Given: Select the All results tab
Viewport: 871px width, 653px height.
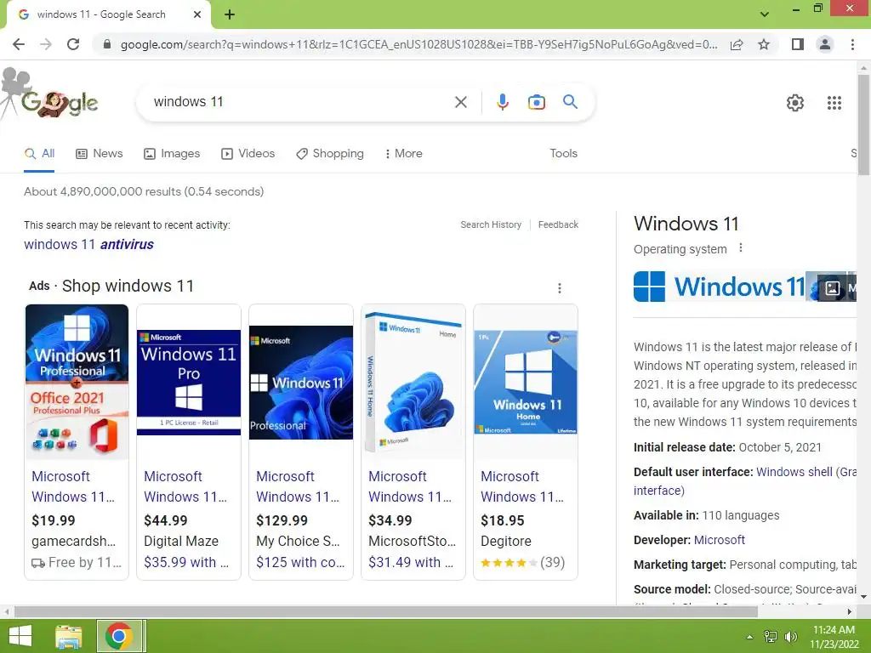Looking at the screenshot, I should (x=39, y=154).
